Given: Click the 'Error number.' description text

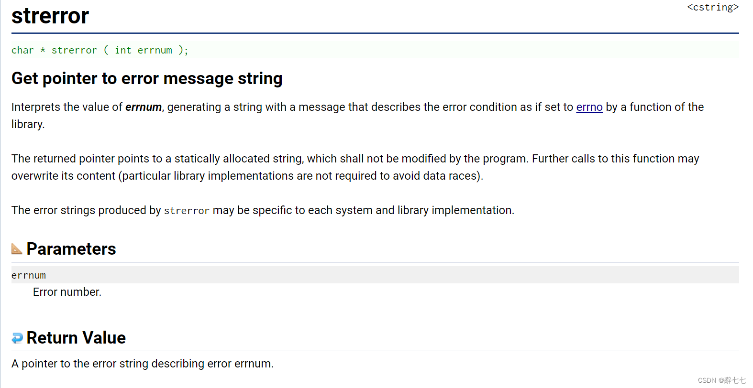Looking at the screenshot, I should click(x=67, y=292).
